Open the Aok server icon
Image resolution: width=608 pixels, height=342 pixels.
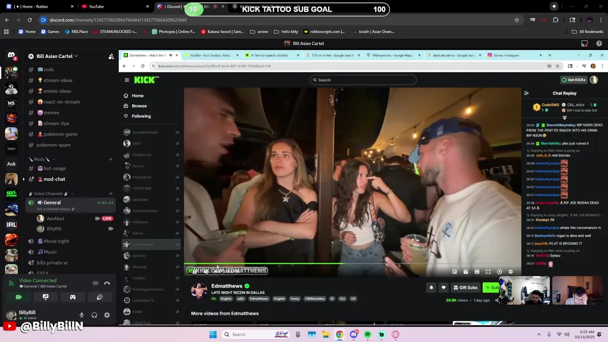pos(11,164)
